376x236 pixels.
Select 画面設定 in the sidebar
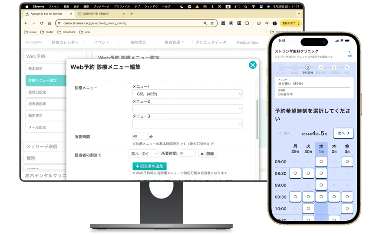[46, 115]
